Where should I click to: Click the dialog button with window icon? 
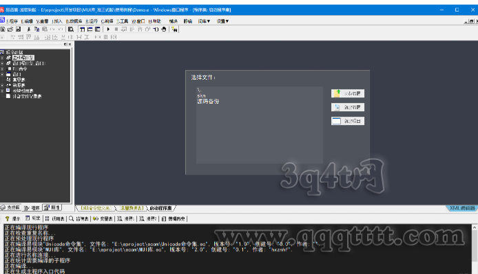click(x=348, y=121)
